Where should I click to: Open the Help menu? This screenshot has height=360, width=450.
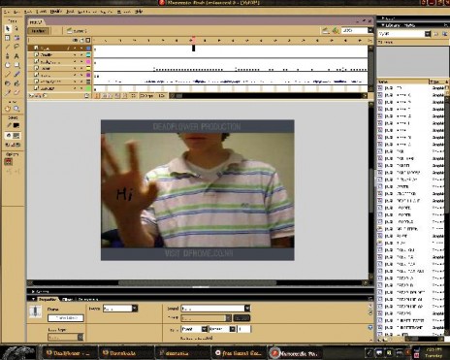coord(139,12)
